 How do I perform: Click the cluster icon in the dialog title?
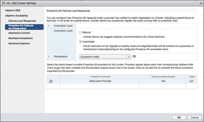point(4,3)
